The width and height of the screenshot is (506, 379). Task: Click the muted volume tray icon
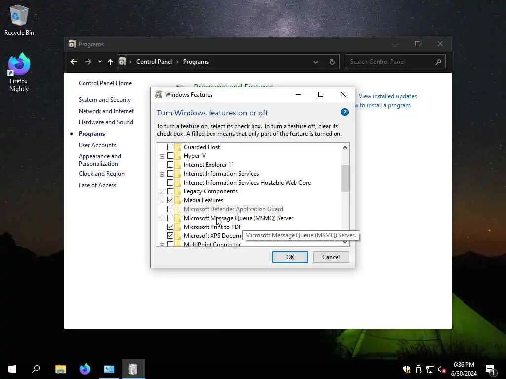(442, 369)
